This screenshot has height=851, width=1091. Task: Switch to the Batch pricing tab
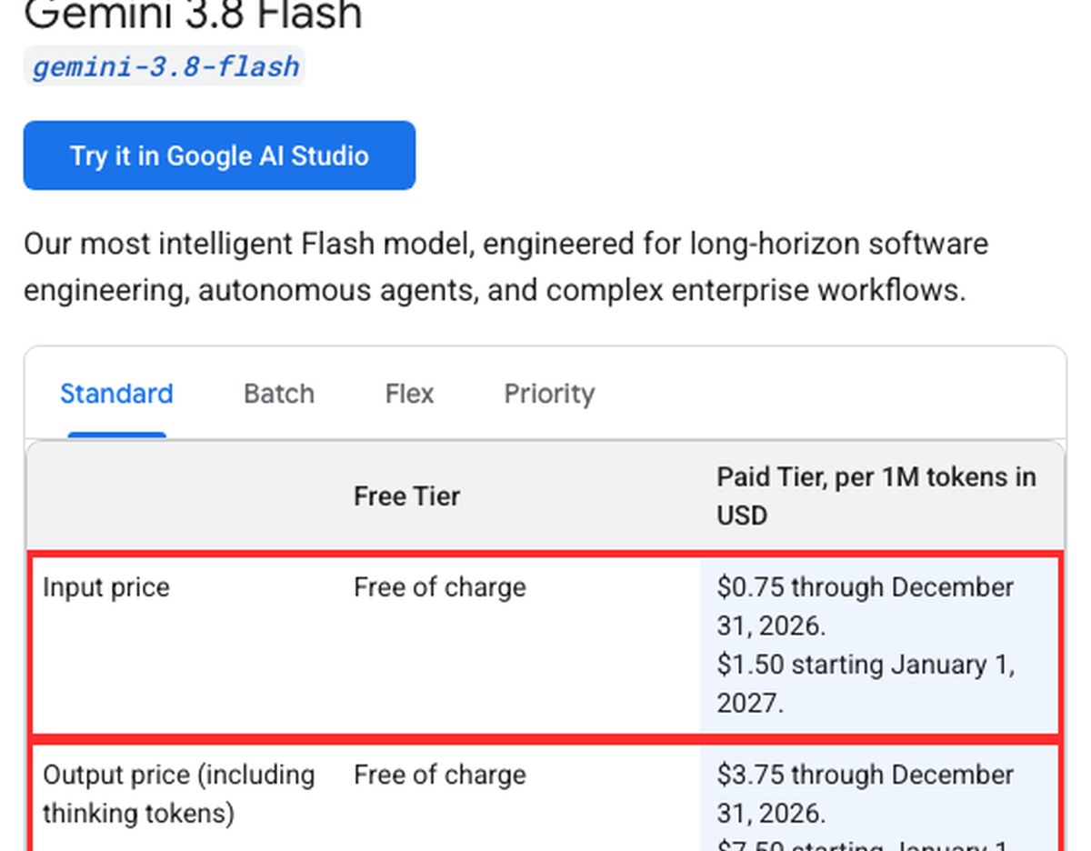[x=279, y=394]
